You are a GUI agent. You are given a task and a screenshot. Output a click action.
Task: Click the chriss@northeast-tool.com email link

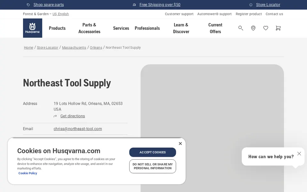click(78, 129)
